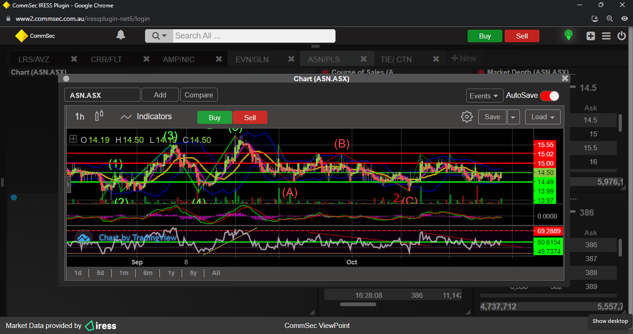This screenshot has width=633, height=334.
Task: Expand the OHLC legend plus box
Action: click(x=73, y=139)
